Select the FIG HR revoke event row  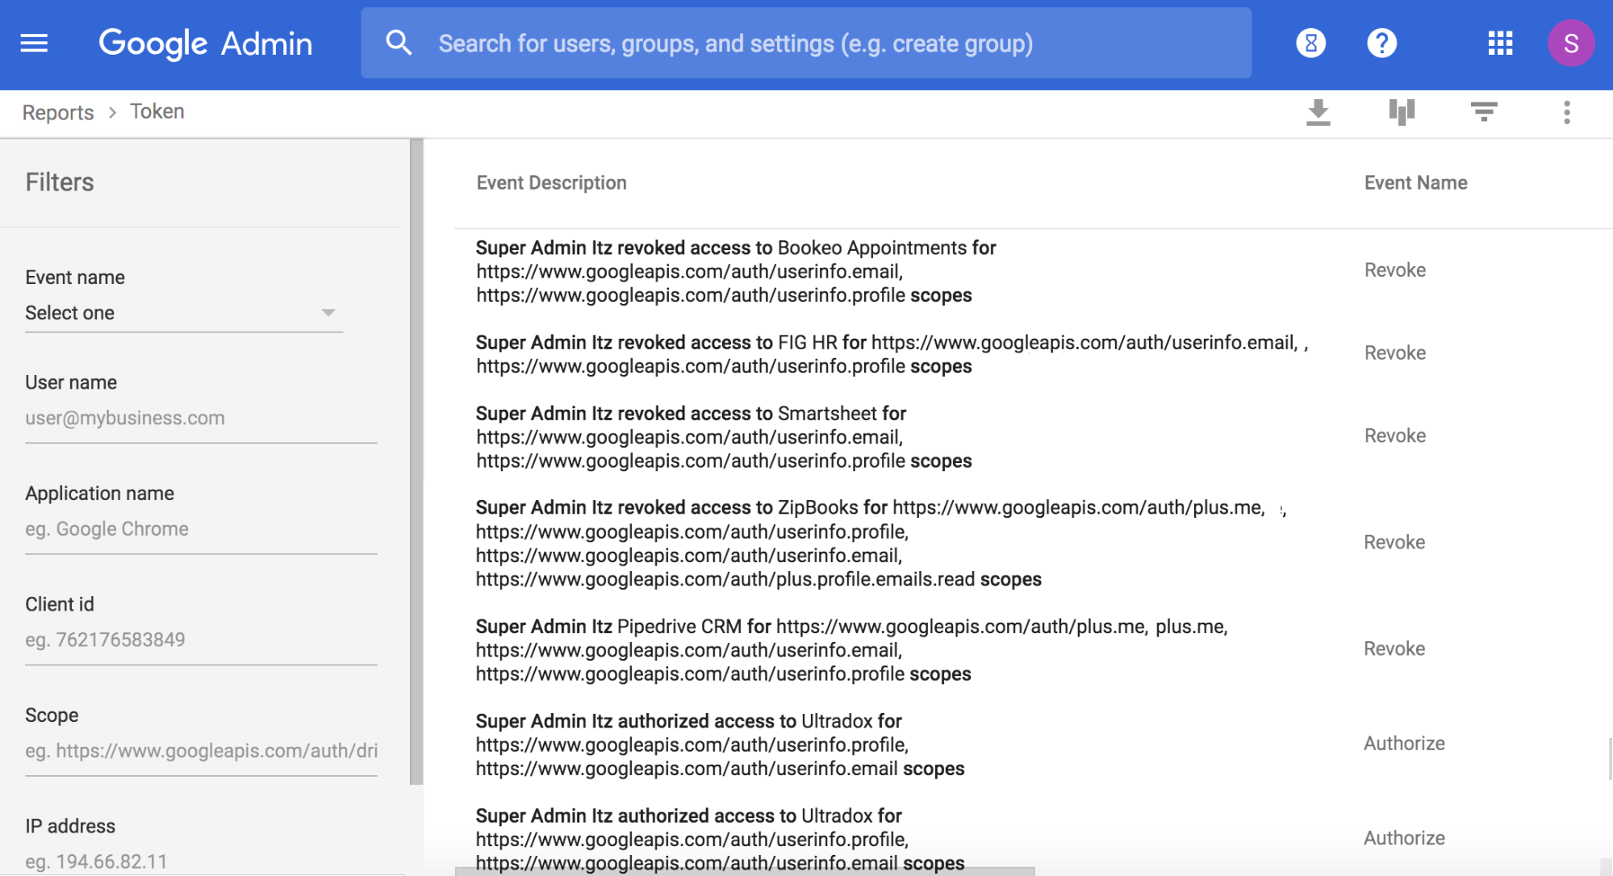coord(1033,354)
